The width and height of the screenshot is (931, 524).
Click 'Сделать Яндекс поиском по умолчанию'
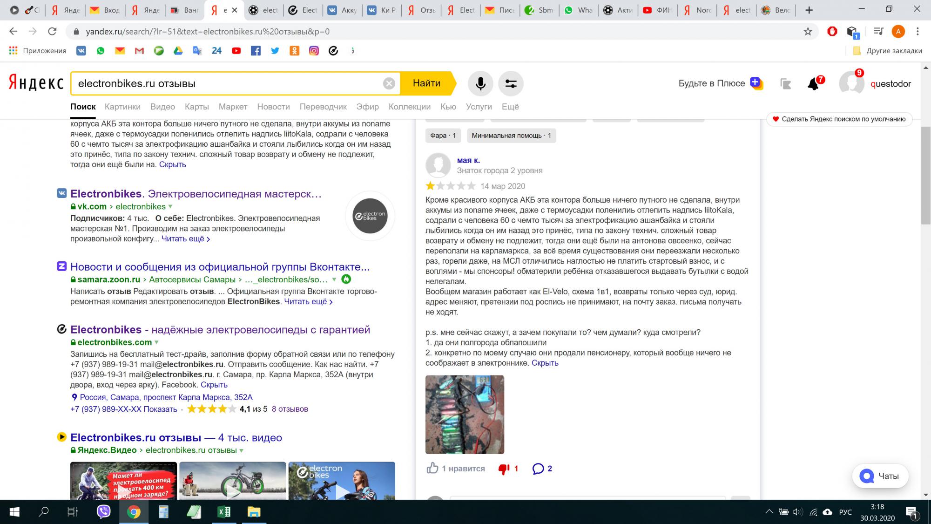tap(839, 119)
